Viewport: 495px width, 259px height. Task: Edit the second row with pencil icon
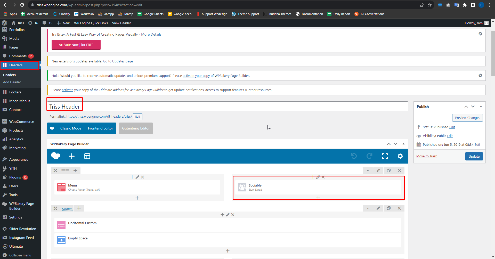[x=378, y=208]
